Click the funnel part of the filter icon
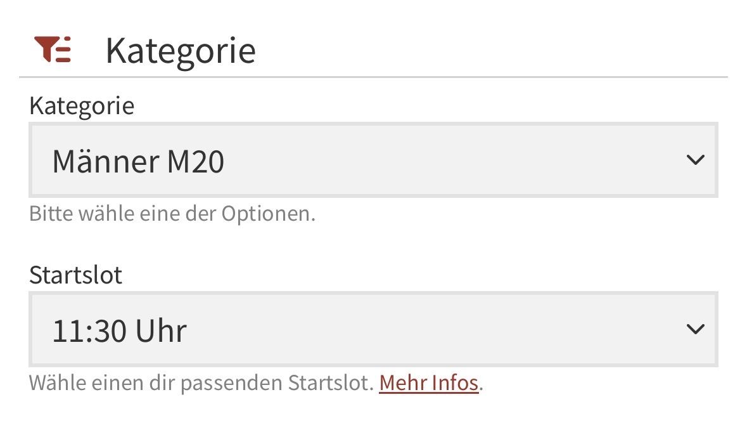The height and width of the screenshot is (430, 747). tap(46, 48)
